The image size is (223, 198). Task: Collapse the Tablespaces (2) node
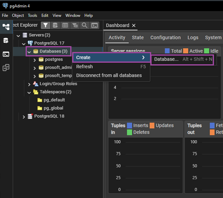pos(29,93)
